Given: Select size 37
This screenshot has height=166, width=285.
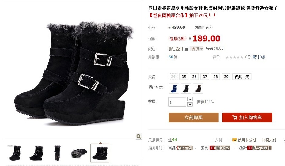Looking at the screenshot, I should click(x=205, y=77).
